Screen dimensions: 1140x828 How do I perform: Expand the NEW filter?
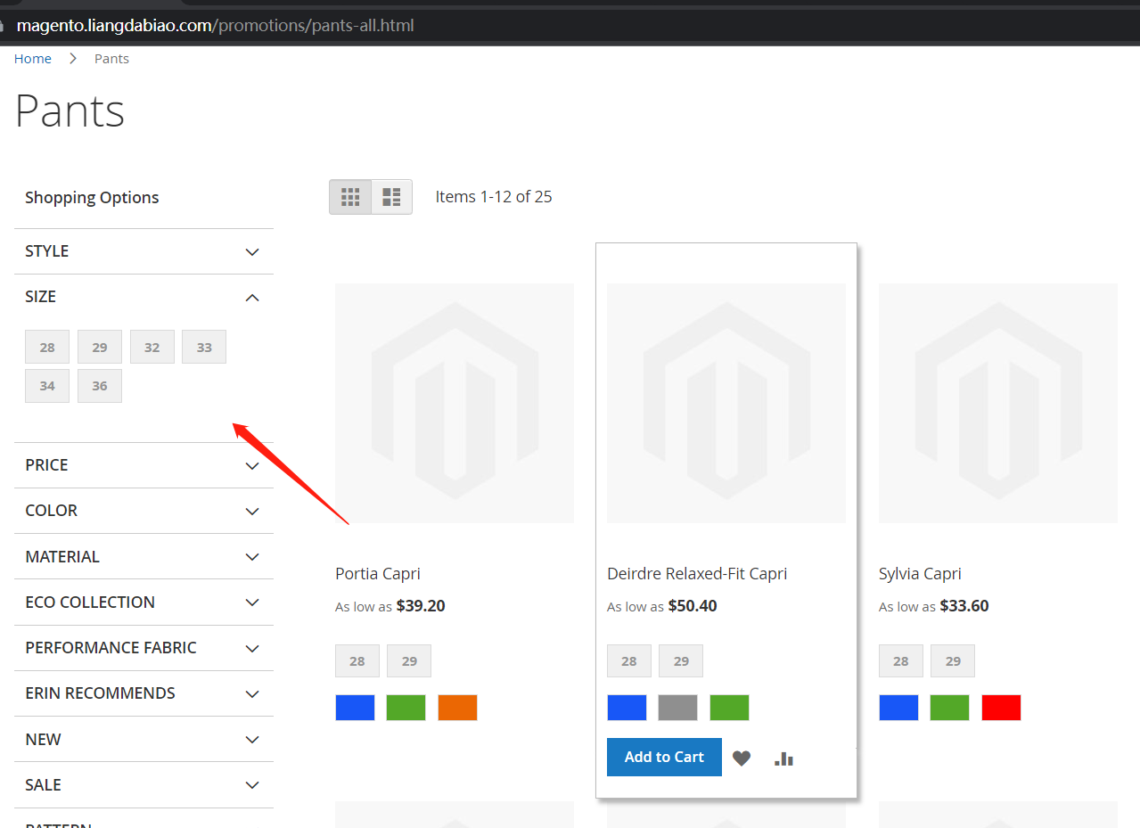(144, 740)
